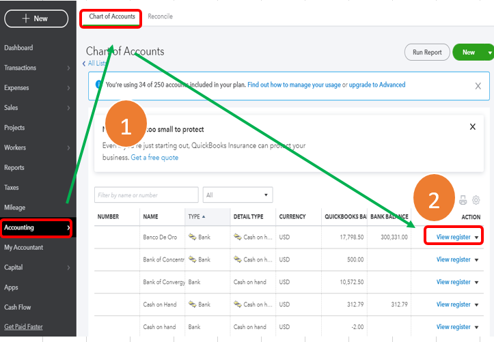Click Get Paid Faster link
Viewport: 494px width, 342px height.
24,327
